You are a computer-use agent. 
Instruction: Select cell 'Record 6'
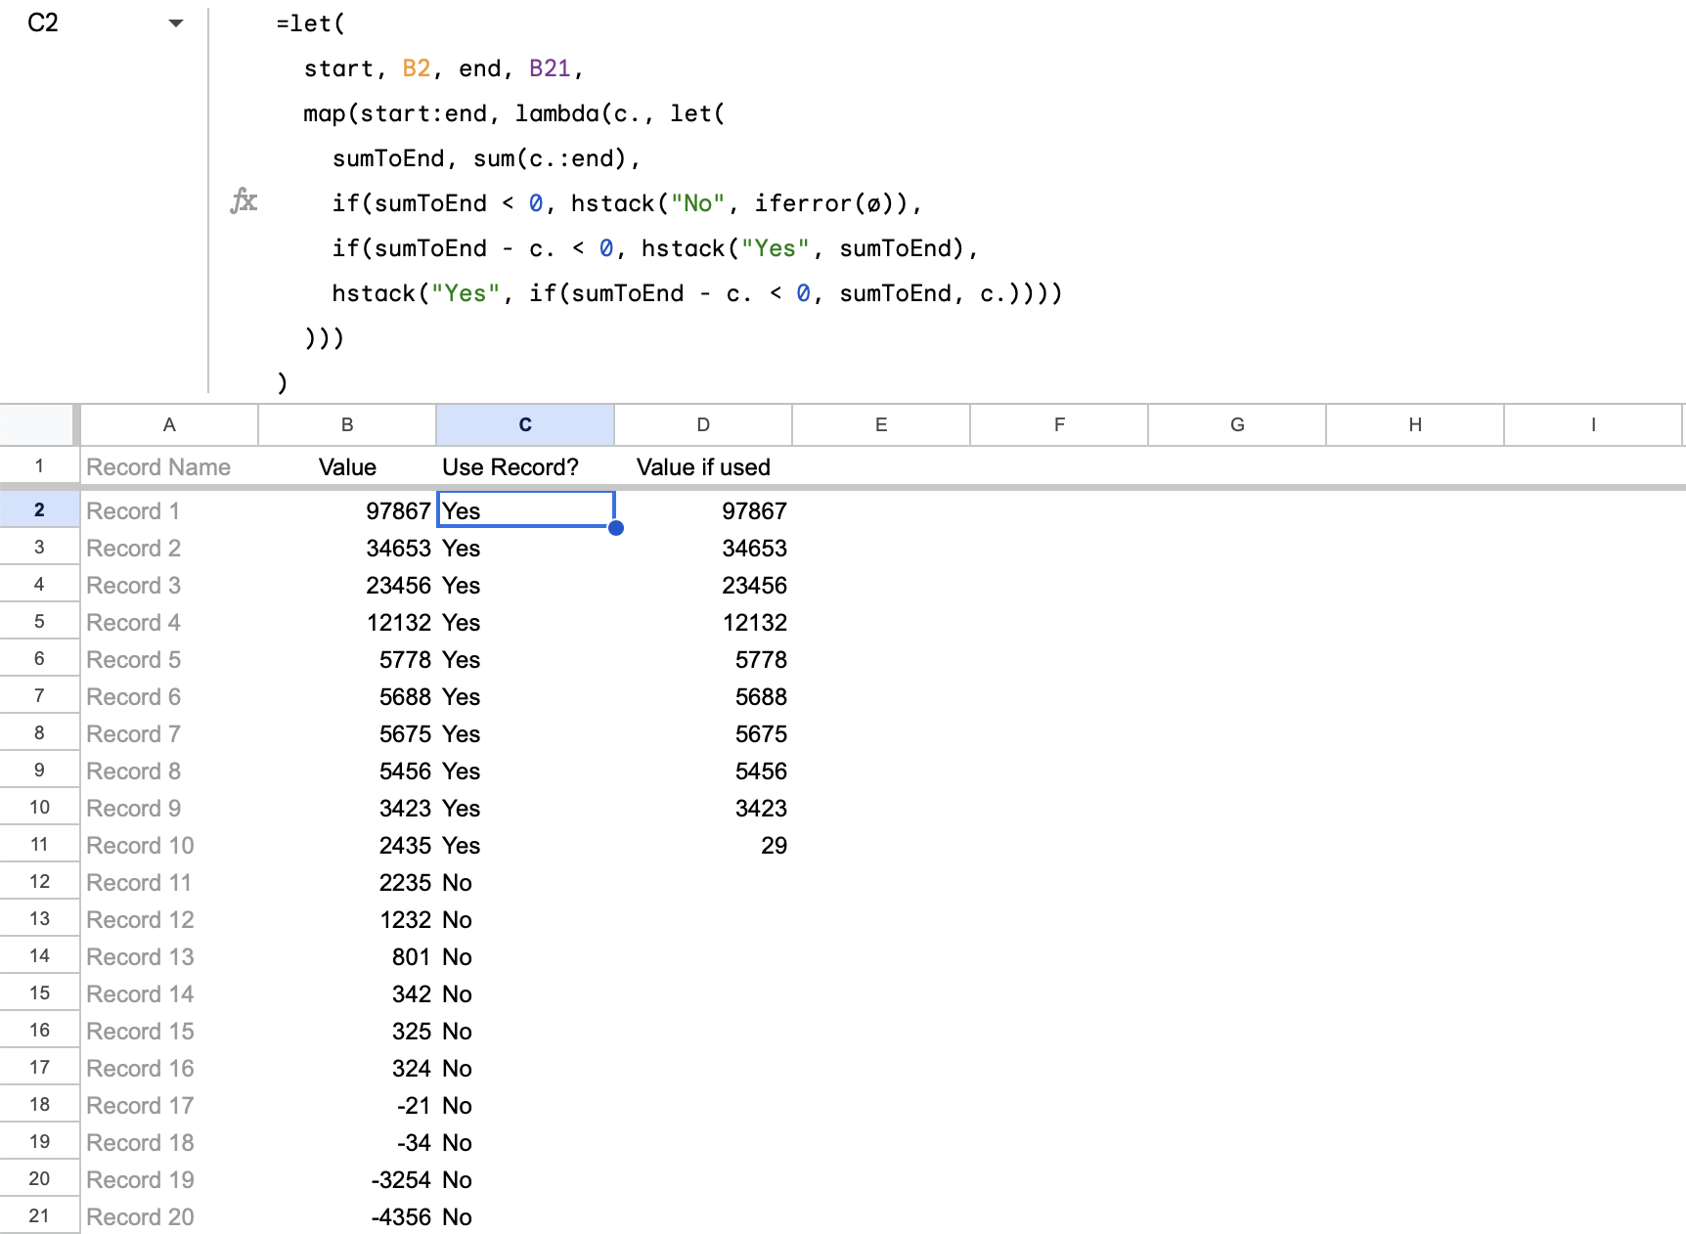pos(169,696)
